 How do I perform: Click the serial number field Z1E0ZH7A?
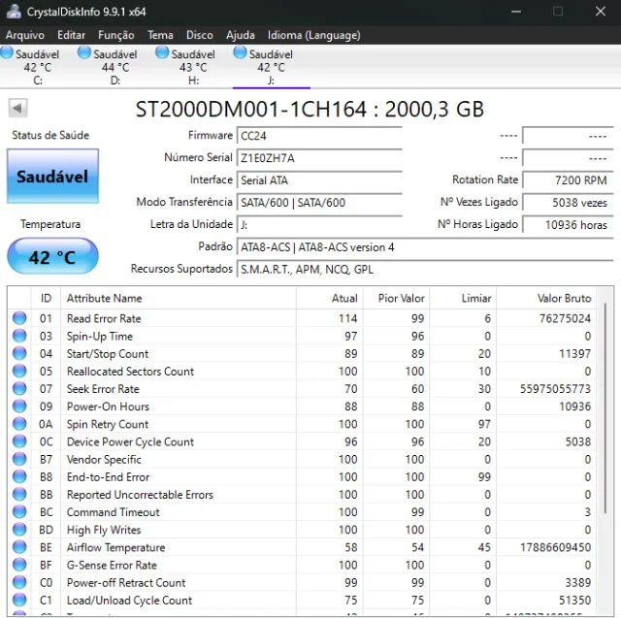tap(319, 158)
